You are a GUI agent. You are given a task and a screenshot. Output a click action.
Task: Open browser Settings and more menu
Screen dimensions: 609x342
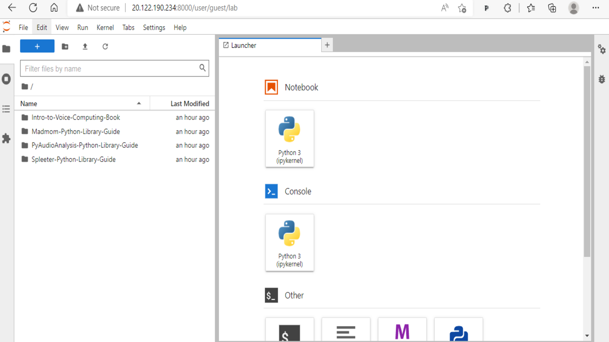tap(596, 8)
